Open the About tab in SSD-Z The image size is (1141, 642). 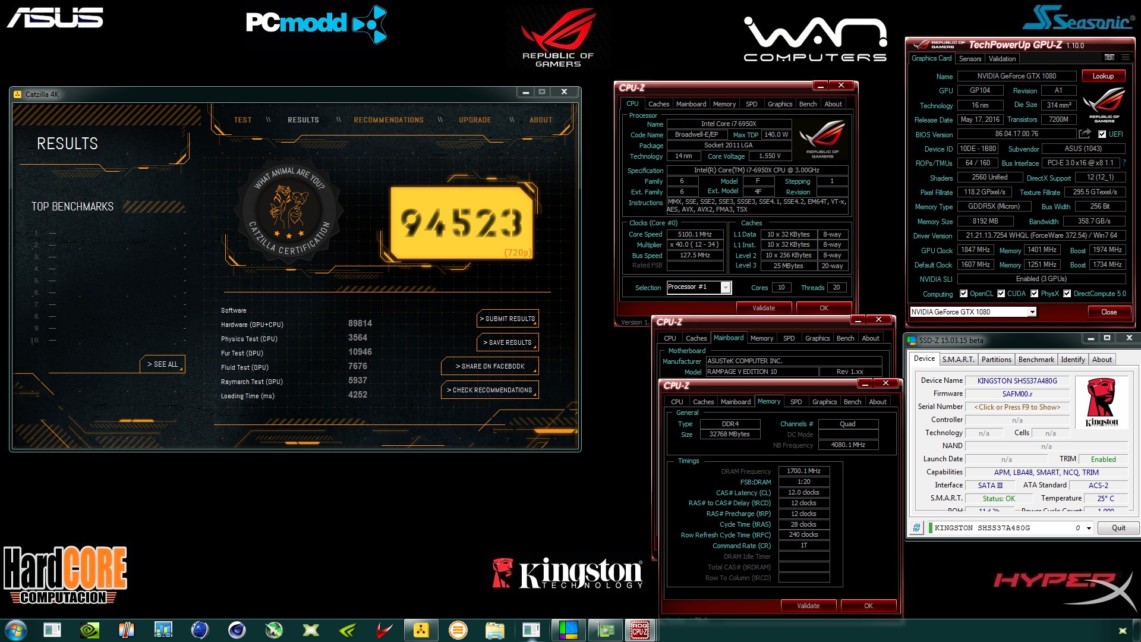click(x=1102, y=360)
